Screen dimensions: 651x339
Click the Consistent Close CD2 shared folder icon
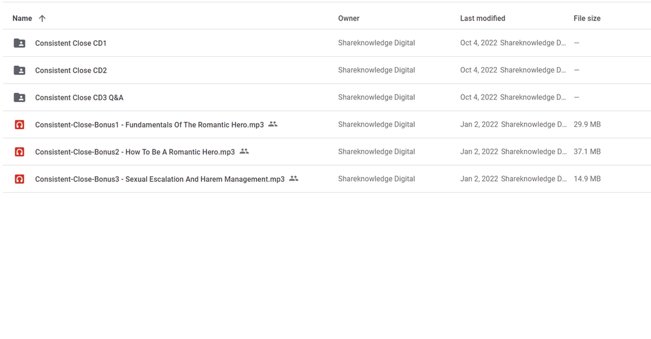click(x=20, y=71)
